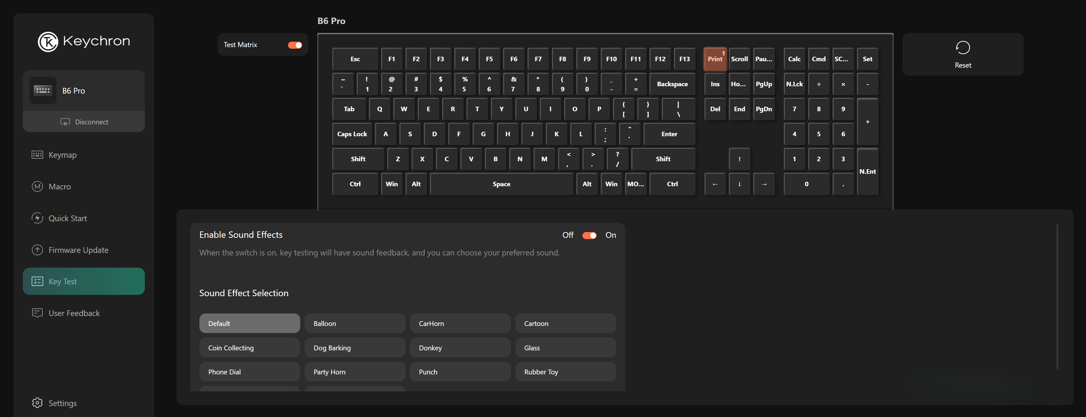
Task: Select the Donkey sound effect
Action: tap(460, 347)
